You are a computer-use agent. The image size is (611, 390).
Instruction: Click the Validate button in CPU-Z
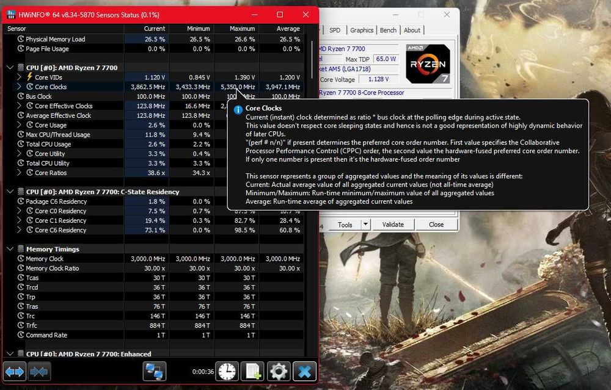point(393,225)
